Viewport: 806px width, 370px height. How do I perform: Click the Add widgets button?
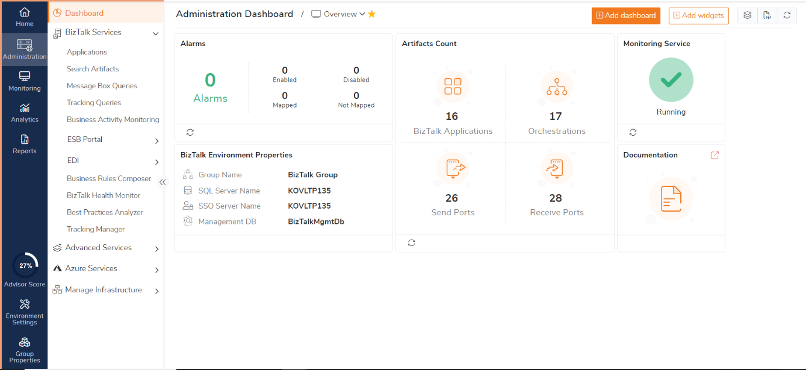[698, 16]
